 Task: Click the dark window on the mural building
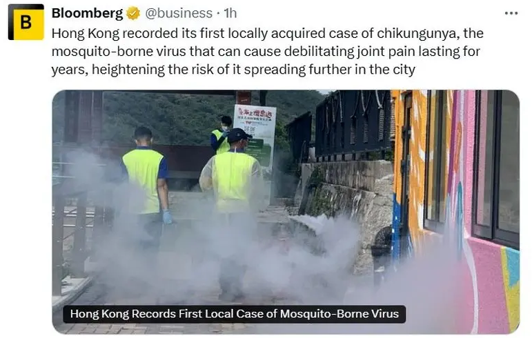point(496,166)
